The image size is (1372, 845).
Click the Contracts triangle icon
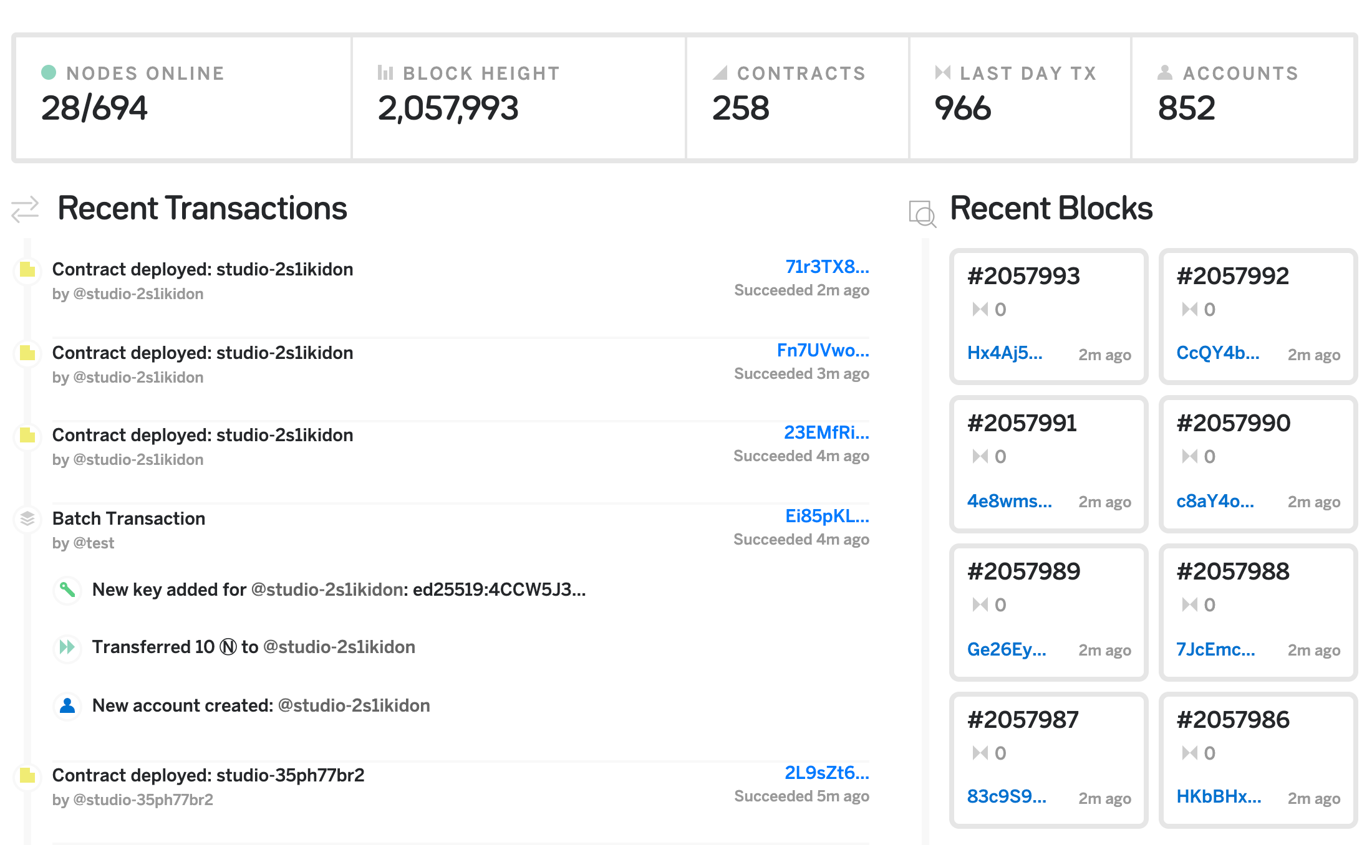[x=720, y=73]
